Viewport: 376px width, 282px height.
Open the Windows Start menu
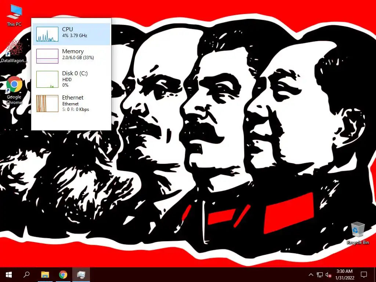pyautogui.click(x=9, y=275)
